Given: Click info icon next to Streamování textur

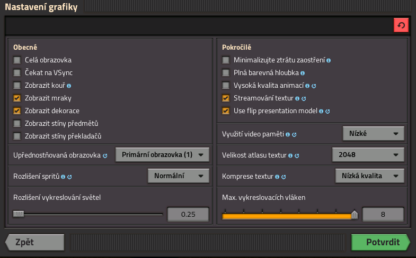Looking at the screenshot, I should tap(297, 98).
